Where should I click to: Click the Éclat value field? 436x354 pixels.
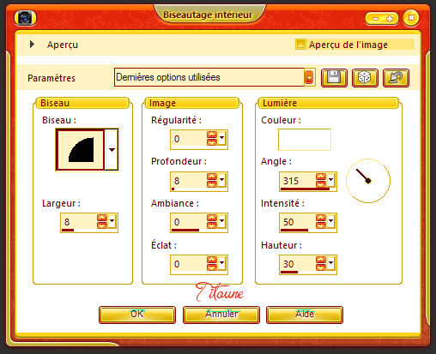pyautogui.click(x=189, y=264)
